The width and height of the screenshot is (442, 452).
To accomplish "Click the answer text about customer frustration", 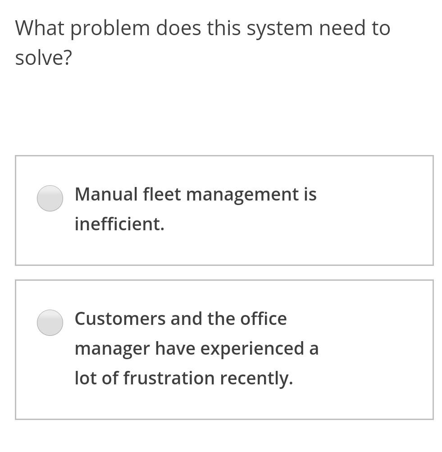I will coord(197,348).
